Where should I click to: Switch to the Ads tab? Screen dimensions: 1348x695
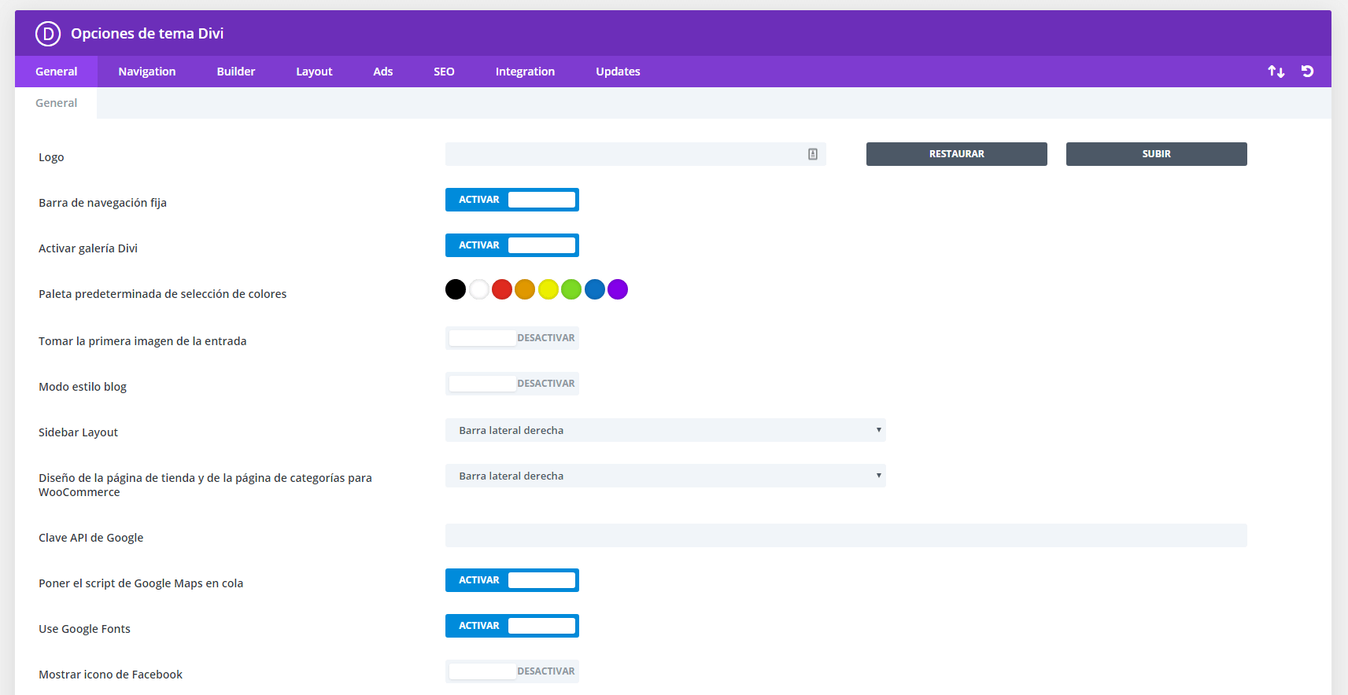(x=383, y=72)
